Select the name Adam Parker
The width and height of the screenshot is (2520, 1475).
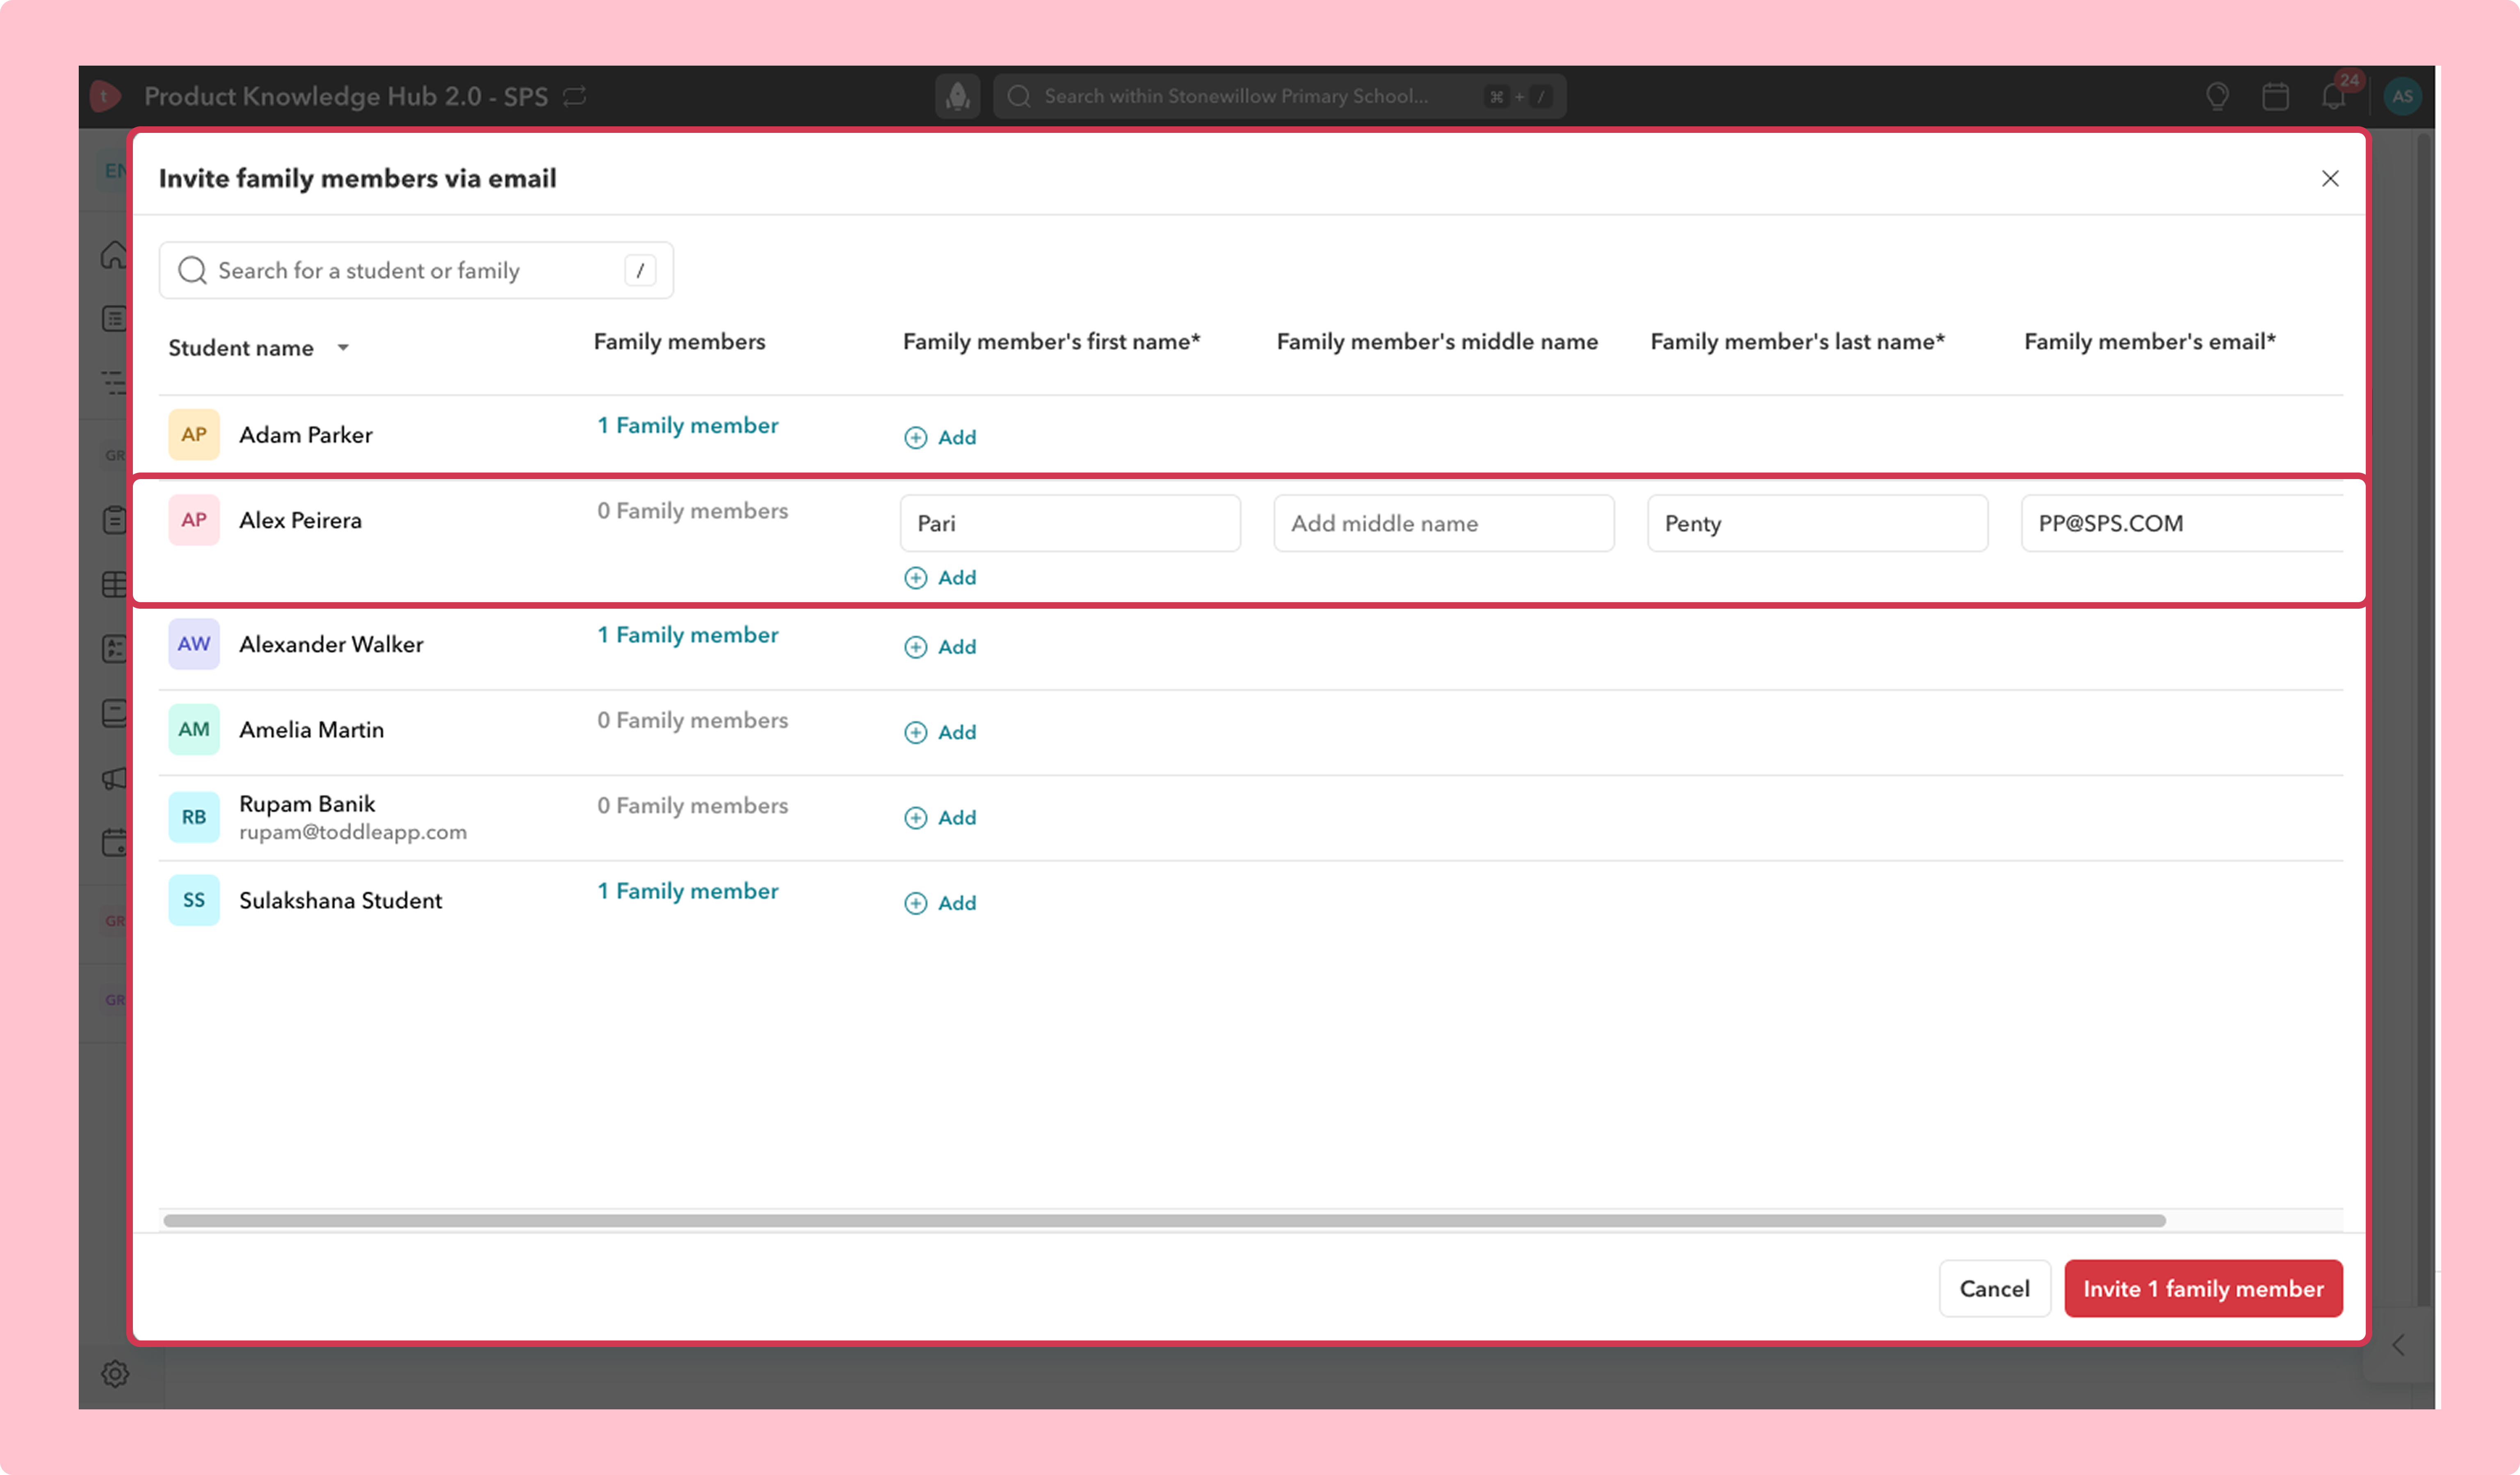306,435
